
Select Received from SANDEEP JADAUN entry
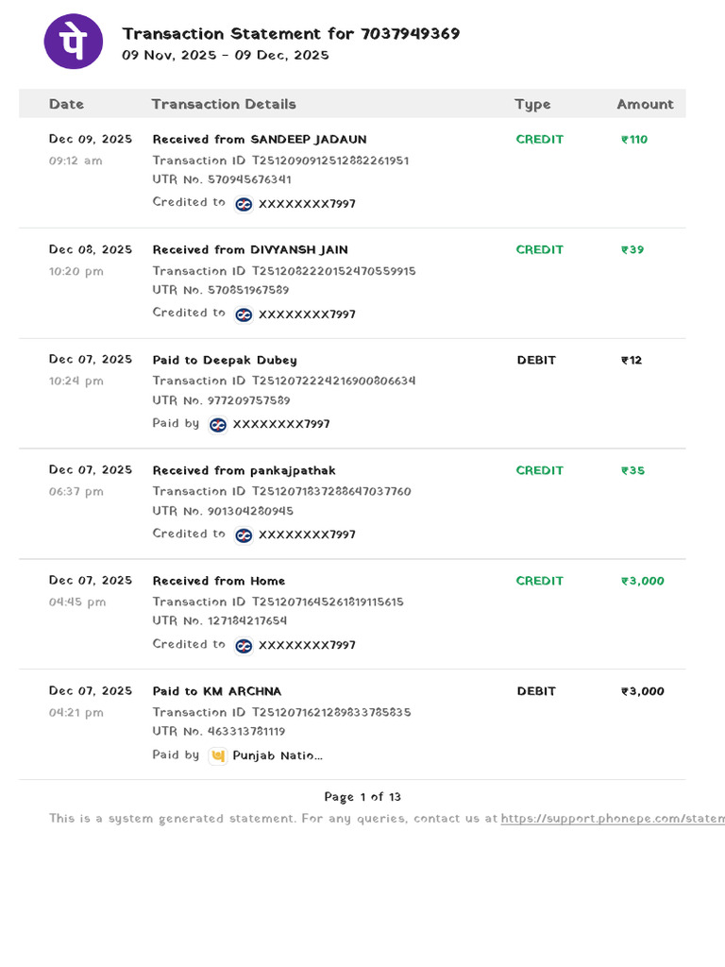(x=260, y=140)
